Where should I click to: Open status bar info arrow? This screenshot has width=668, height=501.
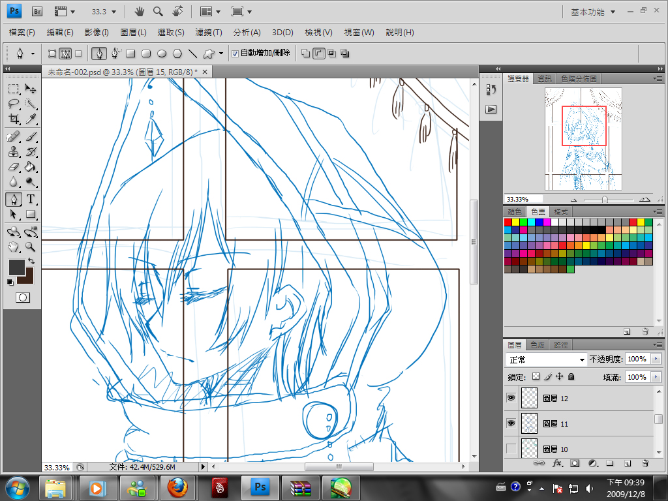point(203,467)
